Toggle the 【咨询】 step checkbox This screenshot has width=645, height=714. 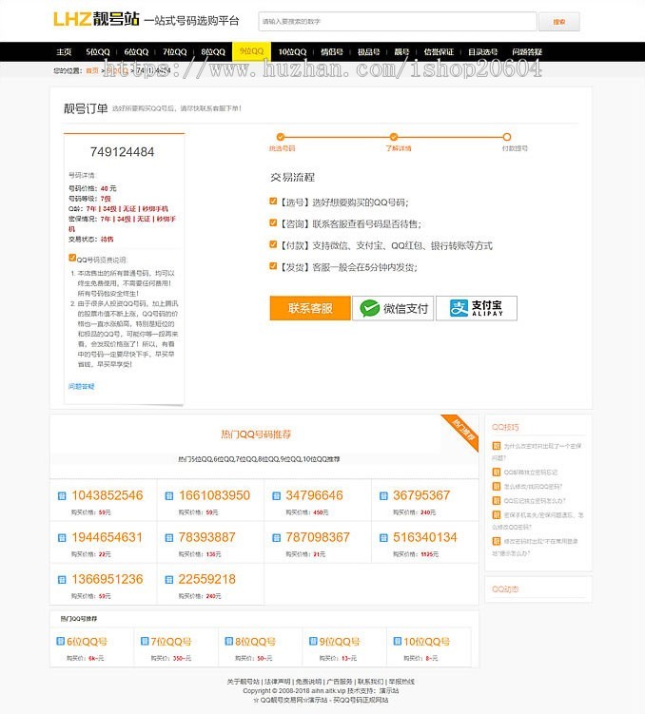pyautogui.click(x=273, y=222)
